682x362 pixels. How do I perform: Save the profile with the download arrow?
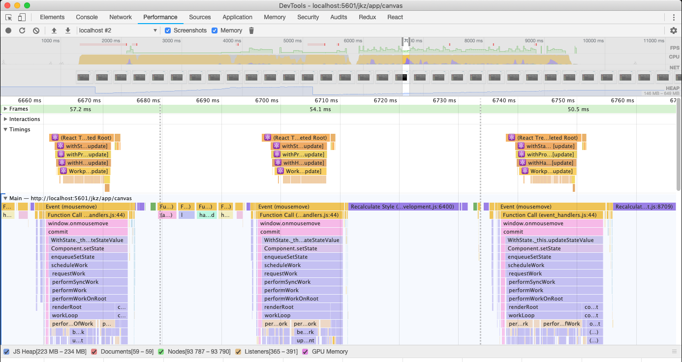coord(68,30)
